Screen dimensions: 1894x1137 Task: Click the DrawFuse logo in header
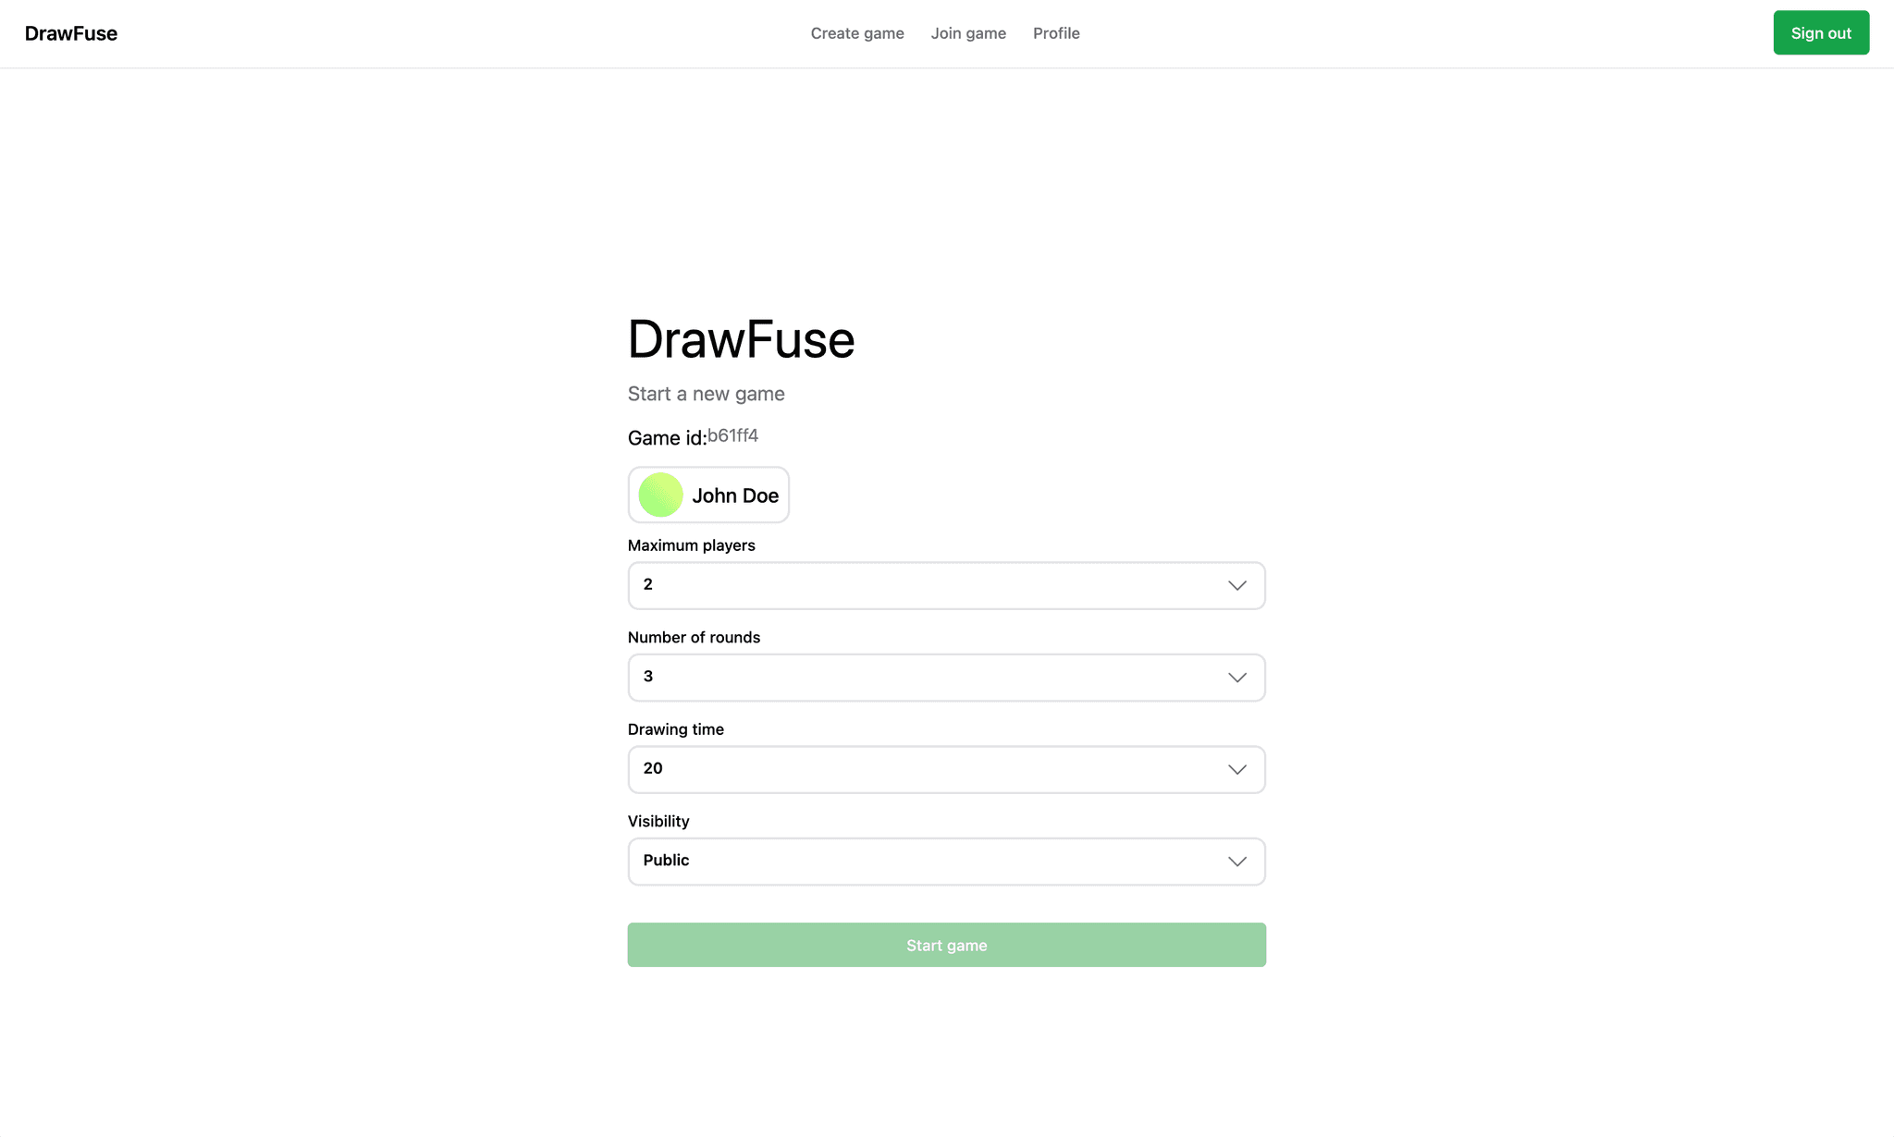coord(71,33)
